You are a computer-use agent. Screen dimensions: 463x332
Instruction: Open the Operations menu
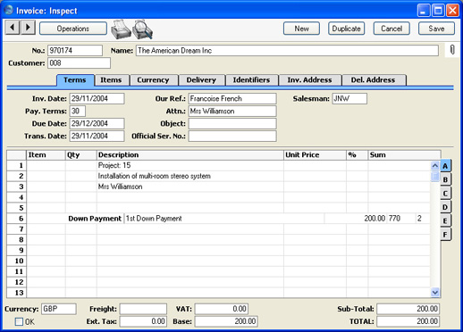tap(73, 29)
